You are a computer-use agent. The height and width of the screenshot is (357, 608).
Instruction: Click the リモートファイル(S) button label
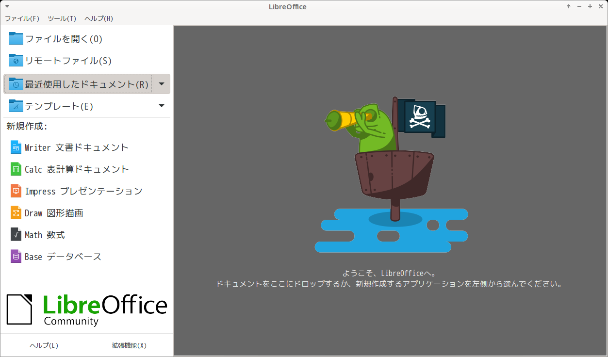click(68, 61)
